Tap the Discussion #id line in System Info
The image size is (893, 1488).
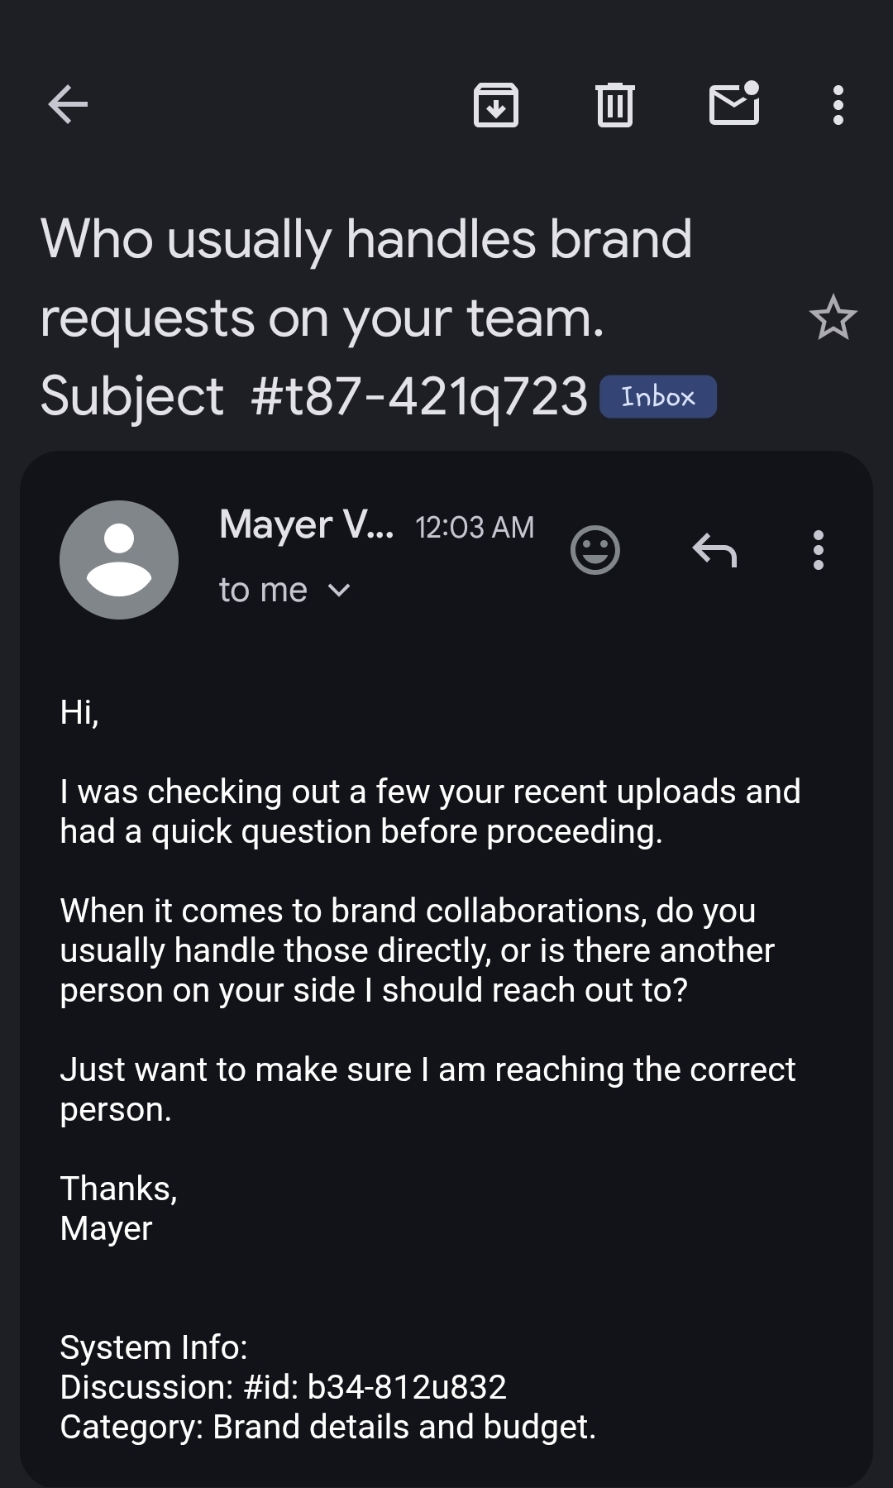(x=283, y=1387)
